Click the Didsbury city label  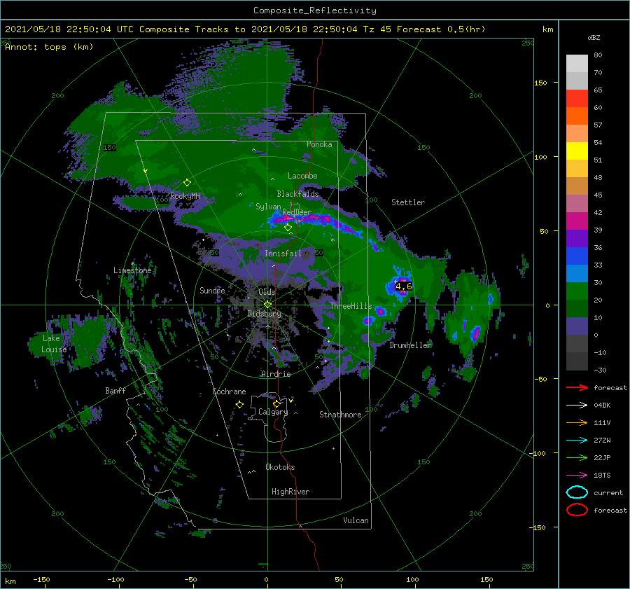pyautogui.click(x=265, y=314)
